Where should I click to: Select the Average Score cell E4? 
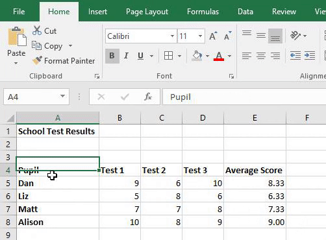255,170
